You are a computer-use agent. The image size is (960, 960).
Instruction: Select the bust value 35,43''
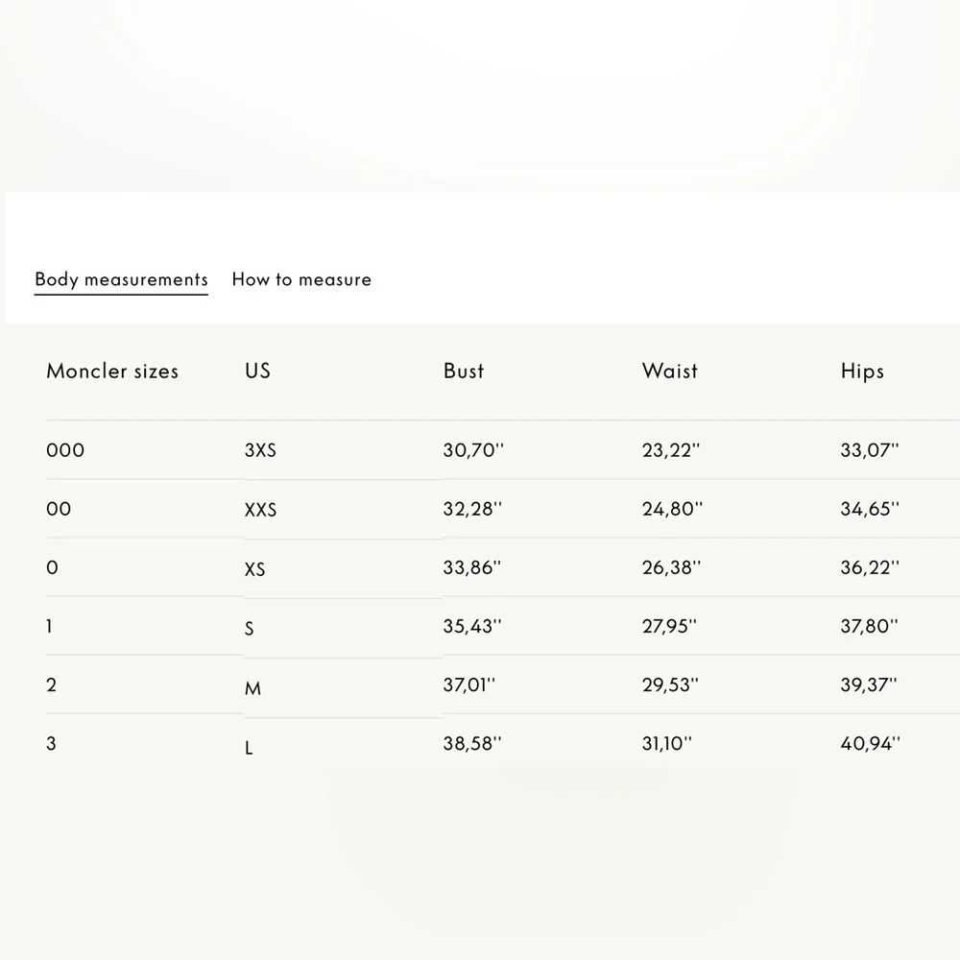pyautogui.click(x=472, y=626)
